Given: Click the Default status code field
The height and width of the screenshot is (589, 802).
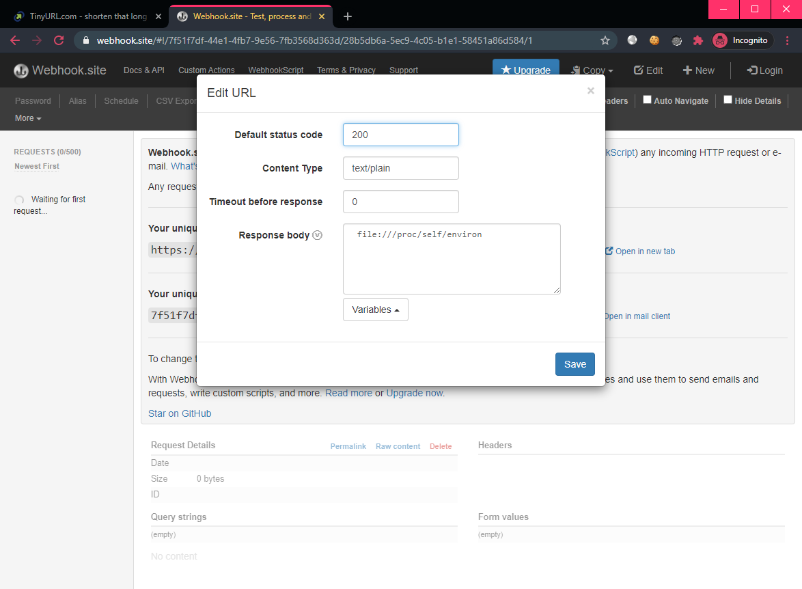Looking at the screenshot, I should pyautogui.click(x=400, y=135).
